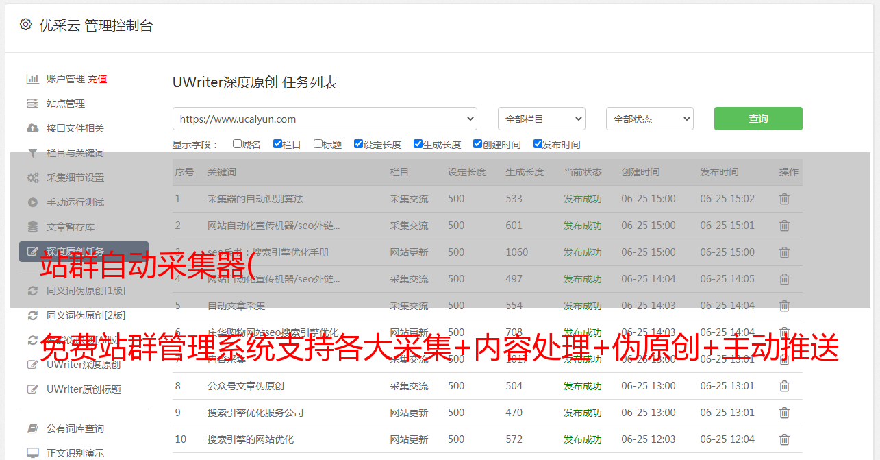Click the green 查询 button
The image size is (880, 460).
758,119
